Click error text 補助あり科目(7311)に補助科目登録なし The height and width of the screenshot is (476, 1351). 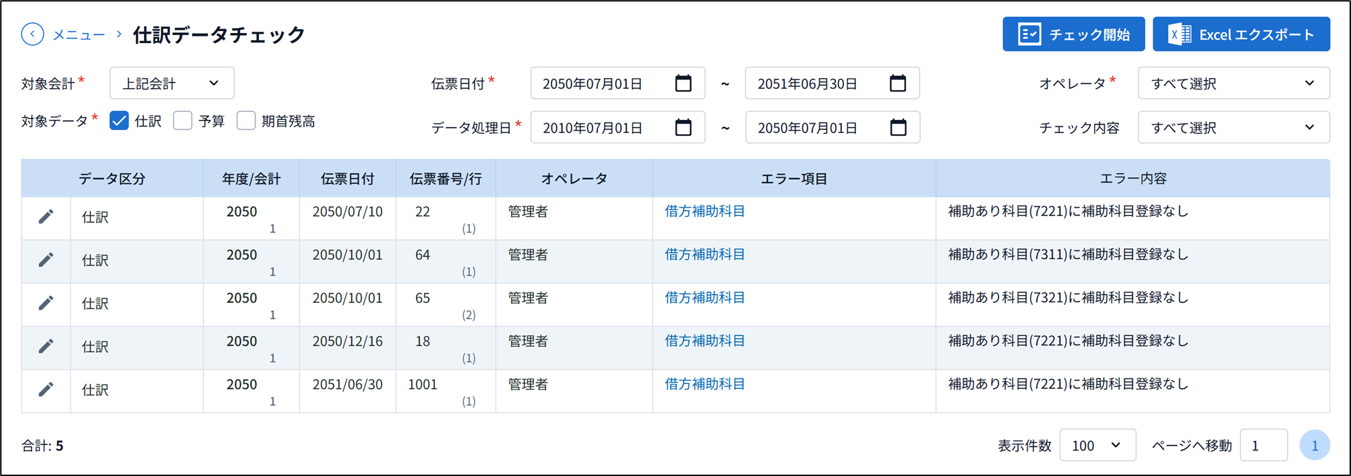pyautogui.click(x=1068, y=254)
